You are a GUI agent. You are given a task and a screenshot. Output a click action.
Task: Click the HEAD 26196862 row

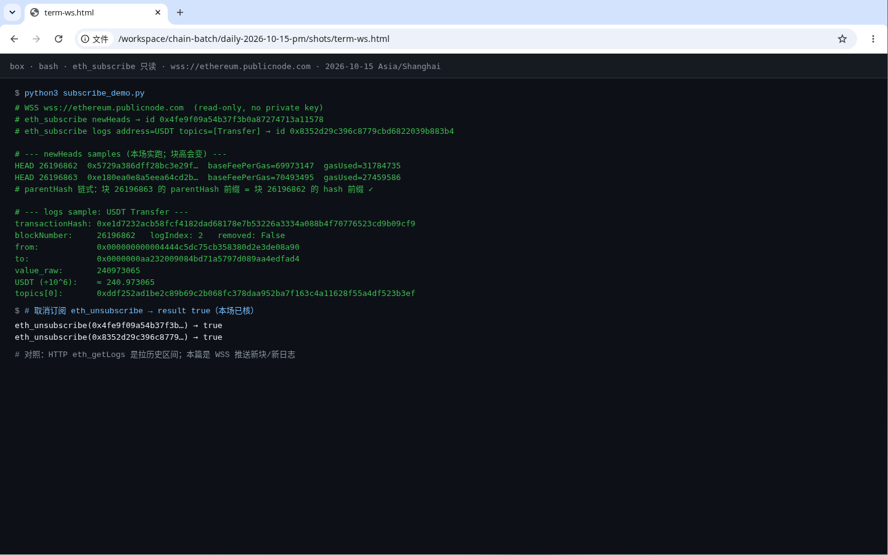coord(208,166)
